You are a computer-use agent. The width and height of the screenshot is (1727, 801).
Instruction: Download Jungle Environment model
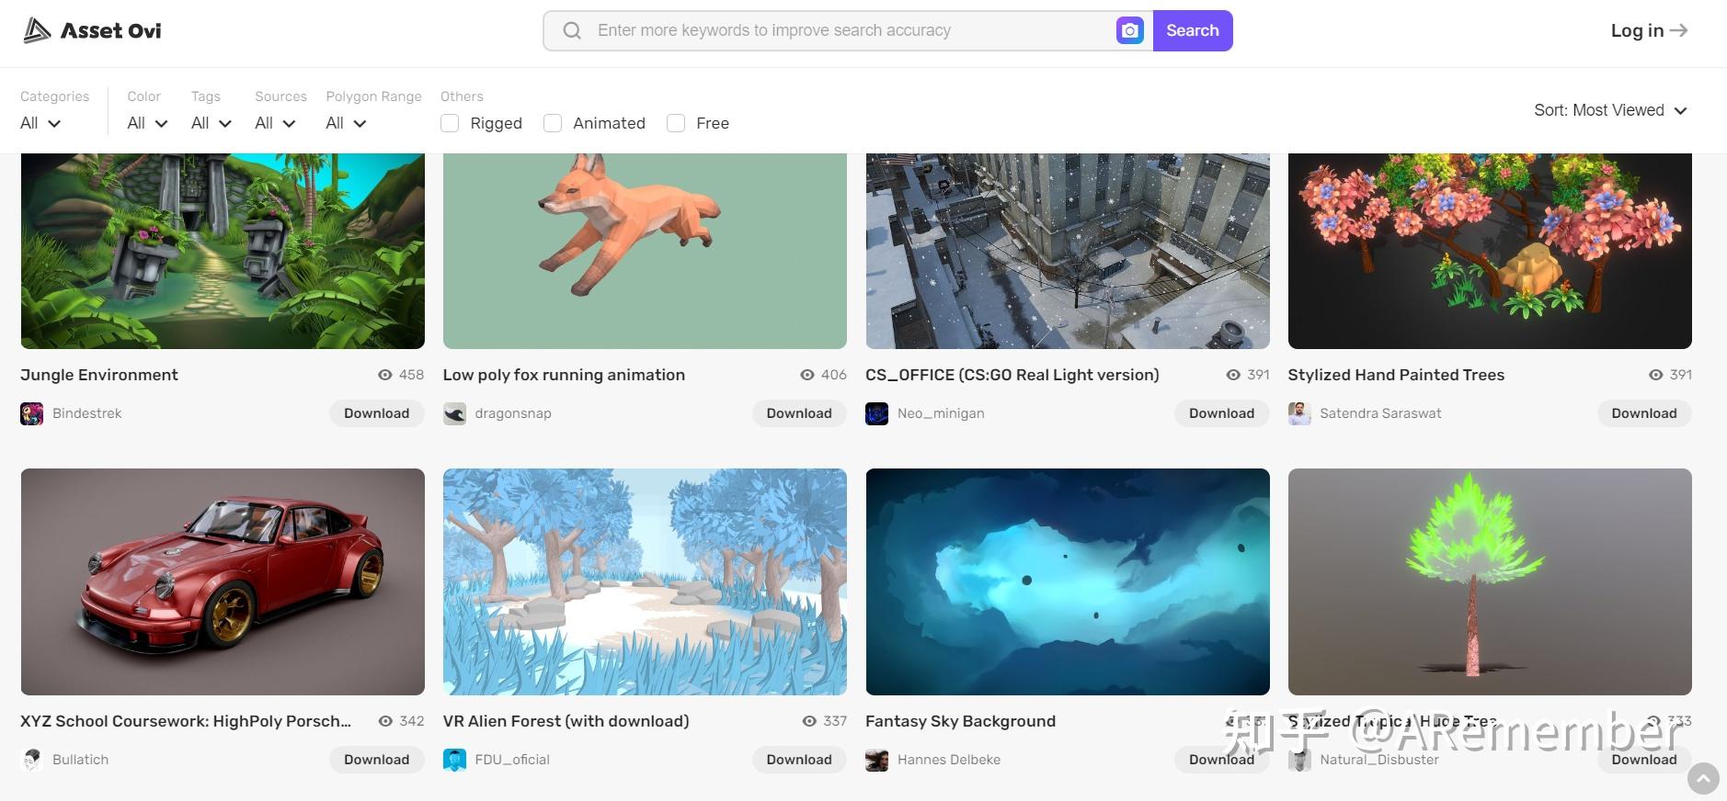coord(377,413)
